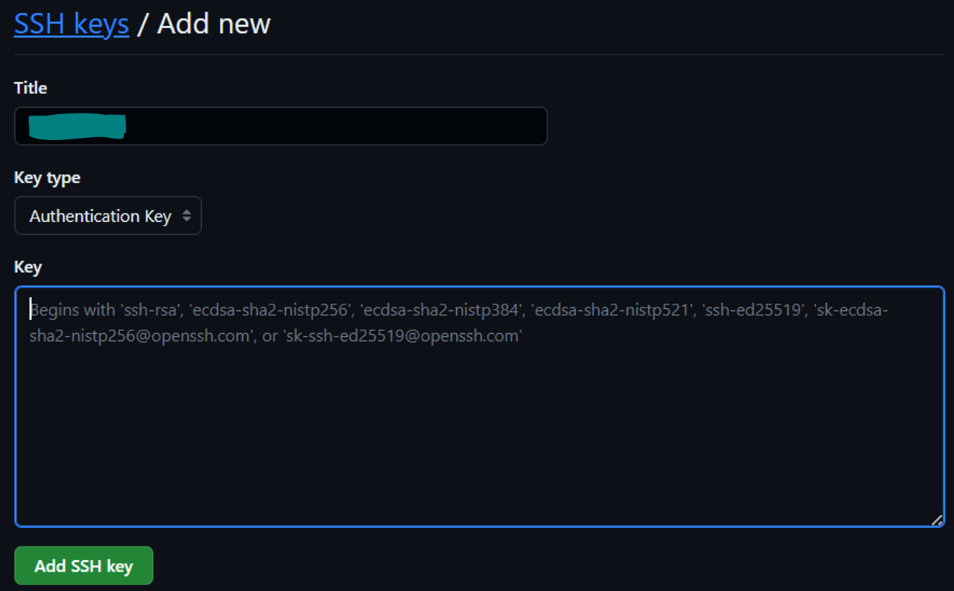Screen dimensions: 954x591
Task: Click the 'Add new' breadcrumb text
Action: coord(214,24)
